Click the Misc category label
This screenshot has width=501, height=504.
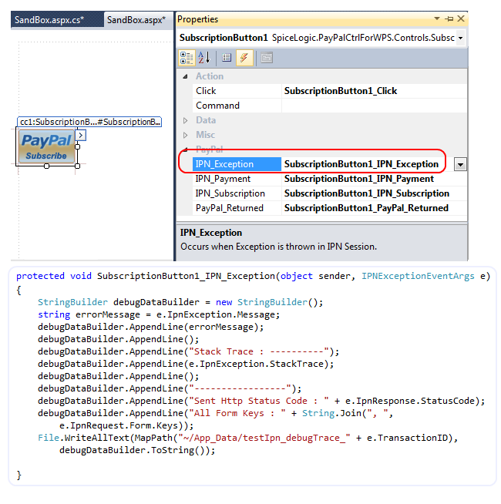(x=206, y=135)
